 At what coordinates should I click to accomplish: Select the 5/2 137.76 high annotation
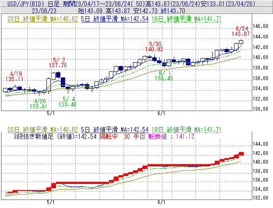[x=58, y=63]
